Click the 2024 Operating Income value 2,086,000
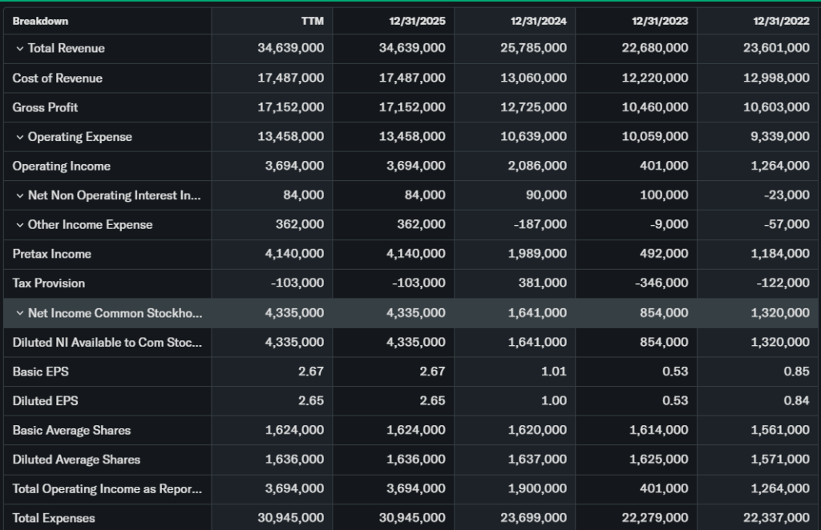821x530 pixels. point(537,167)
